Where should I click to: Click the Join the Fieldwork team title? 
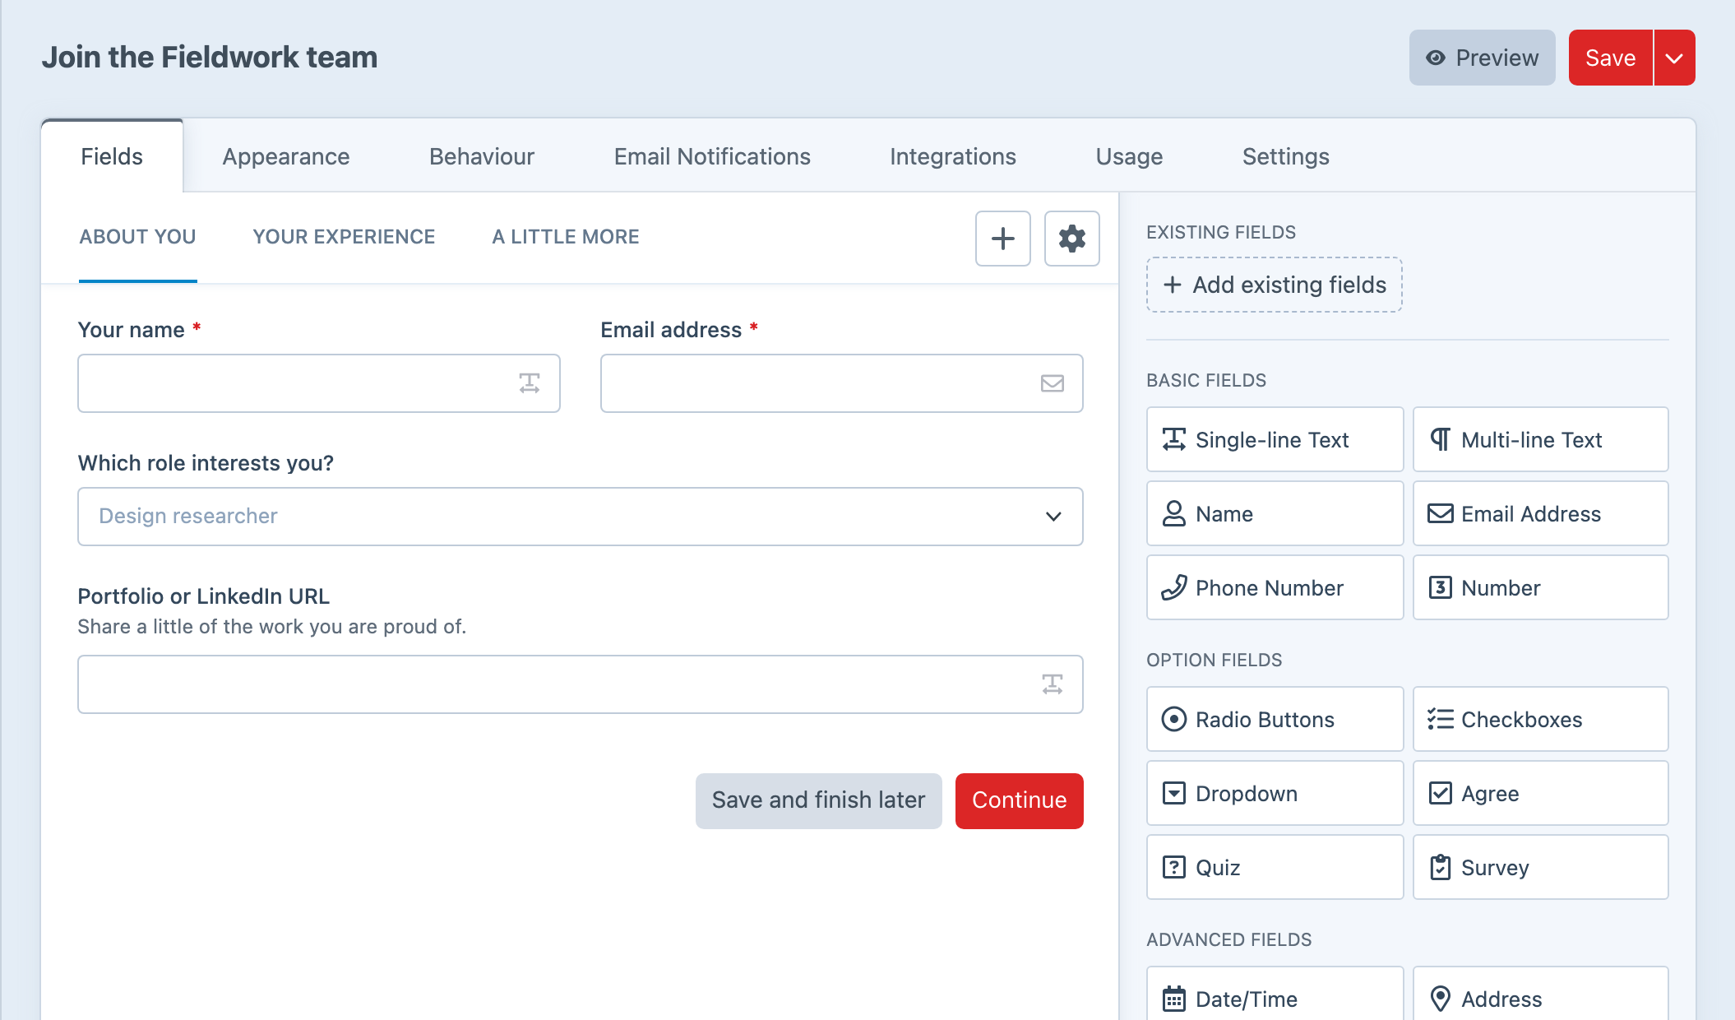pos(210,58)
